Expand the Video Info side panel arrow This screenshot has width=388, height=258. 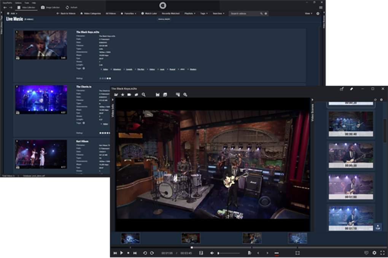click(113, 100)
